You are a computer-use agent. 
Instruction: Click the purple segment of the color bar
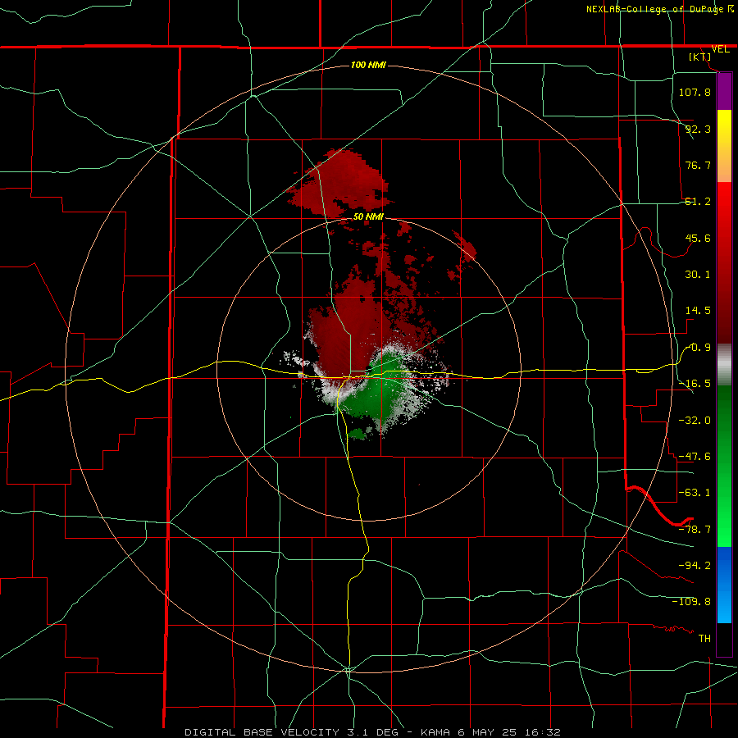coord(724,91)
